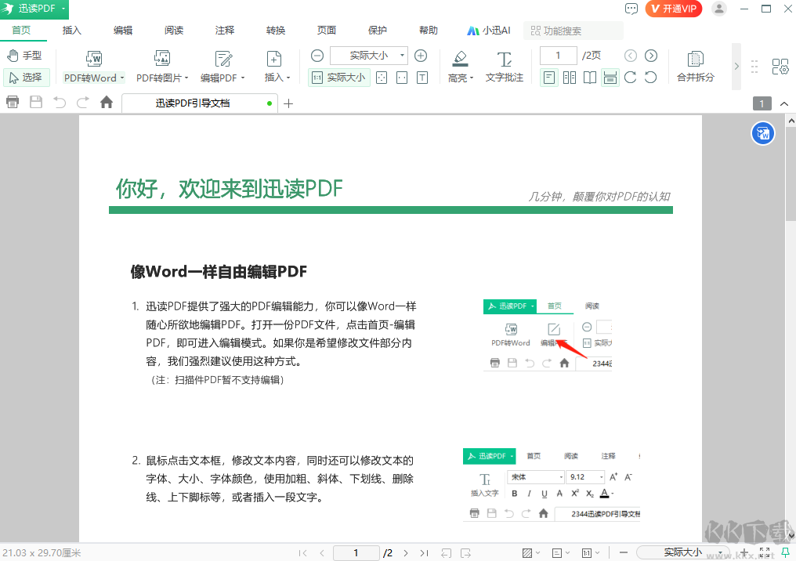Open the 小迅AI assistant

(489, 31)
